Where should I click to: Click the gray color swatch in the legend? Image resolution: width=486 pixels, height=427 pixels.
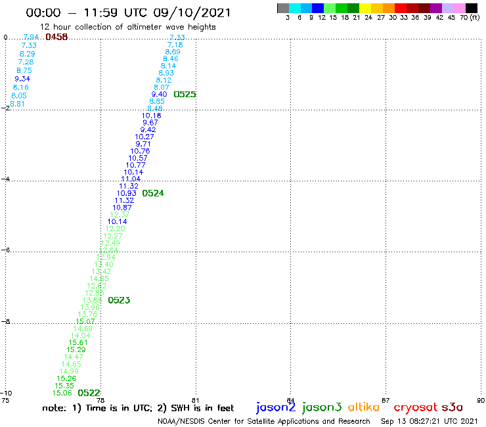pos(283,8)
